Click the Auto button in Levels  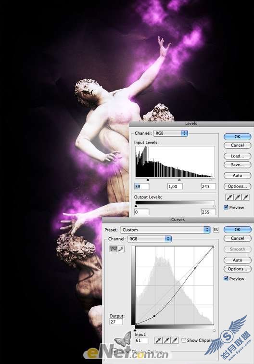237,175
